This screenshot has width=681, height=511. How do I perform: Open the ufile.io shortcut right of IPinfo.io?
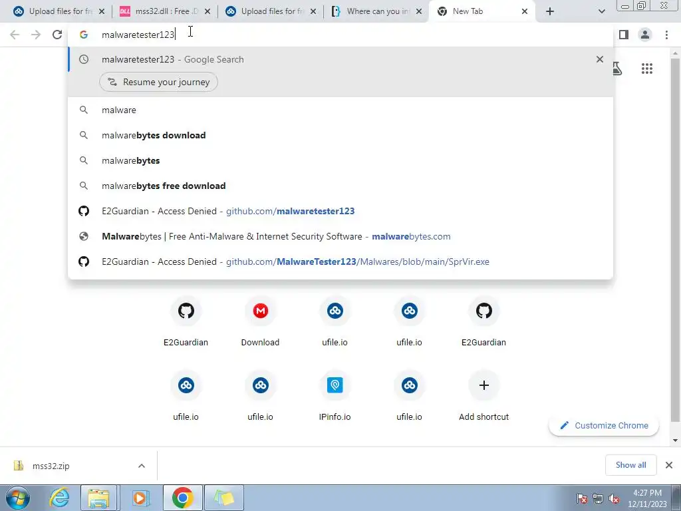coord(409,397)
